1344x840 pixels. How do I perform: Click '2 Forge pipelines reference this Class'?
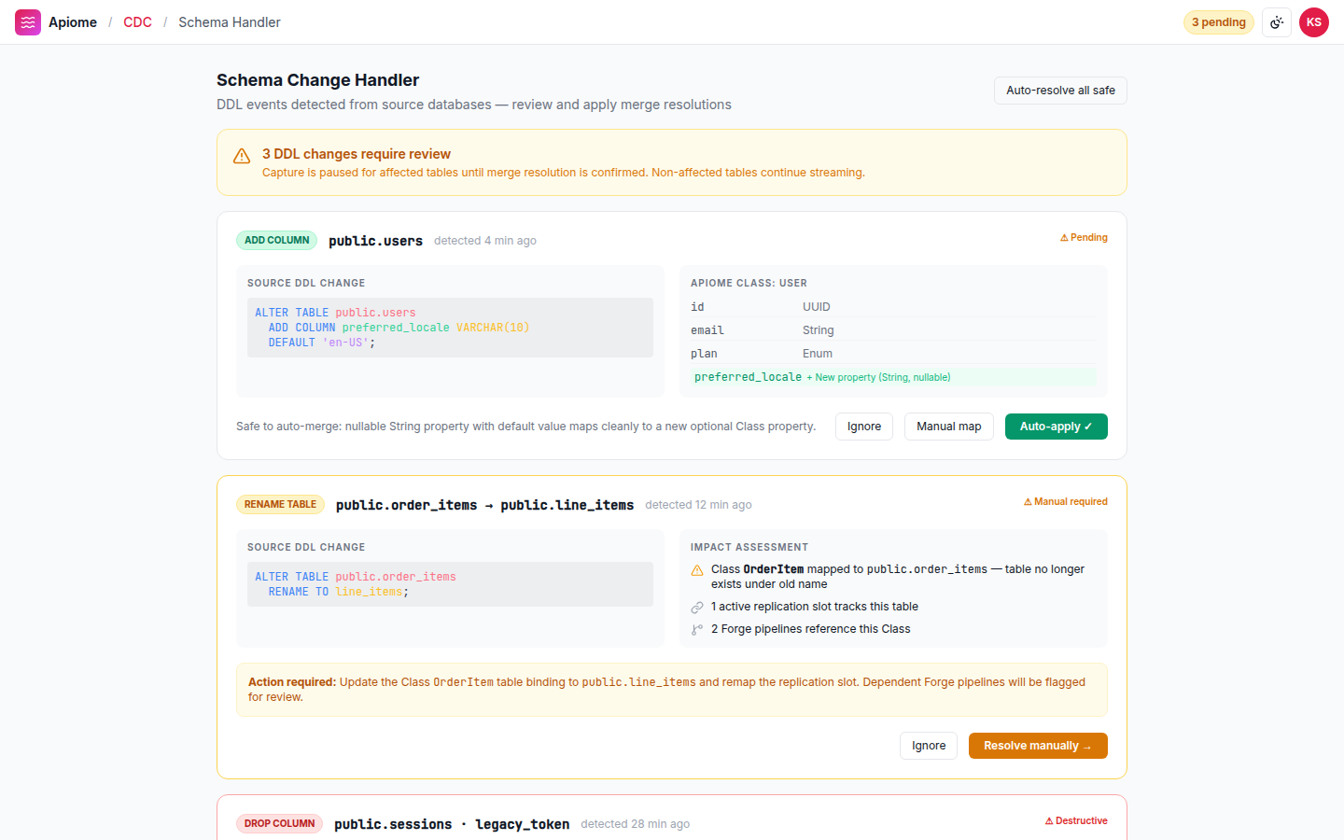point(810,630)
